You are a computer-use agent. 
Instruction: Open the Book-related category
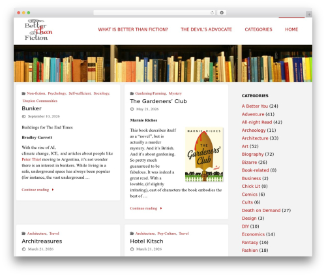tap(256, 170)
